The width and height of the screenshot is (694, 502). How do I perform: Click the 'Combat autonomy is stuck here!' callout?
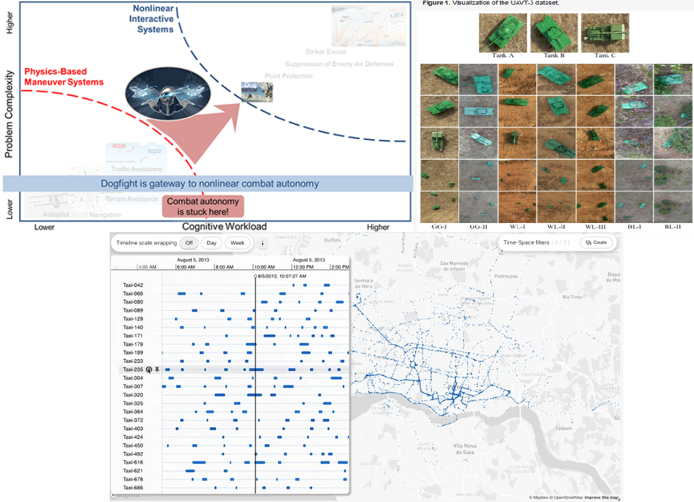point(202,206)
